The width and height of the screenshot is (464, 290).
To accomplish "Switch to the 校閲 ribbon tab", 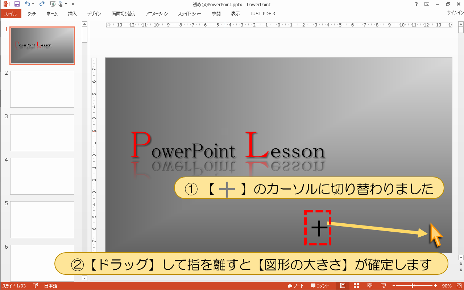I will pyautogui.click(x=216, y=14).
